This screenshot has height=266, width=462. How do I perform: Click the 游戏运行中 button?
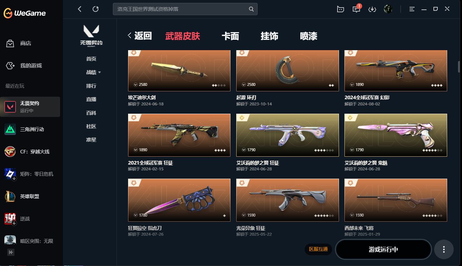point(383,249)
